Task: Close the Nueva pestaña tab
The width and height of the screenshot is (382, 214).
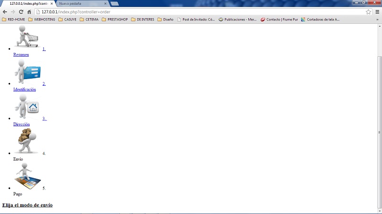Action: coord(105,4)
